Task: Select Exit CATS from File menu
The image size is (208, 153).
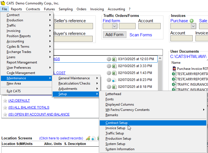Action: [x=27, y=91]
